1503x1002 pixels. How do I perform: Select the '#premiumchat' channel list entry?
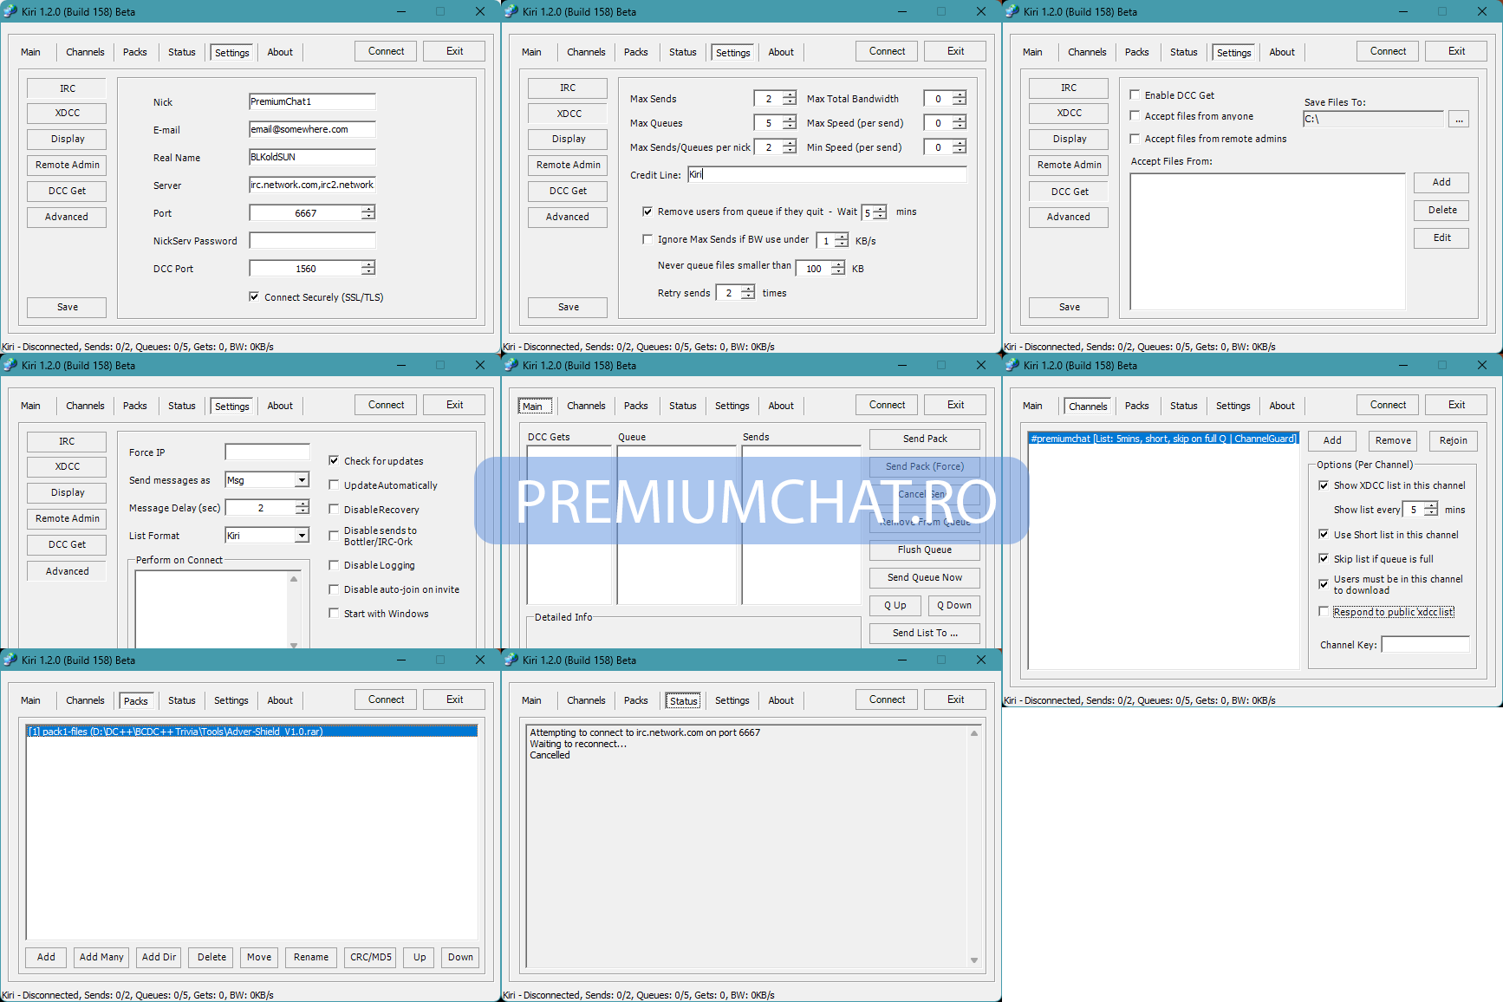point(1163,439)
